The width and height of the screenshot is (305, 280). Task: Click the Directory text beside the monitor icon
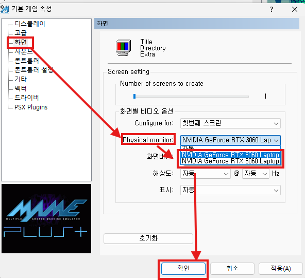tap(153, 48)
